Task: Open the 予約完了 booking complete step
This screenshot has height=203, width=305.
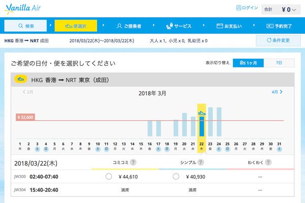Action: coord(279,26)
